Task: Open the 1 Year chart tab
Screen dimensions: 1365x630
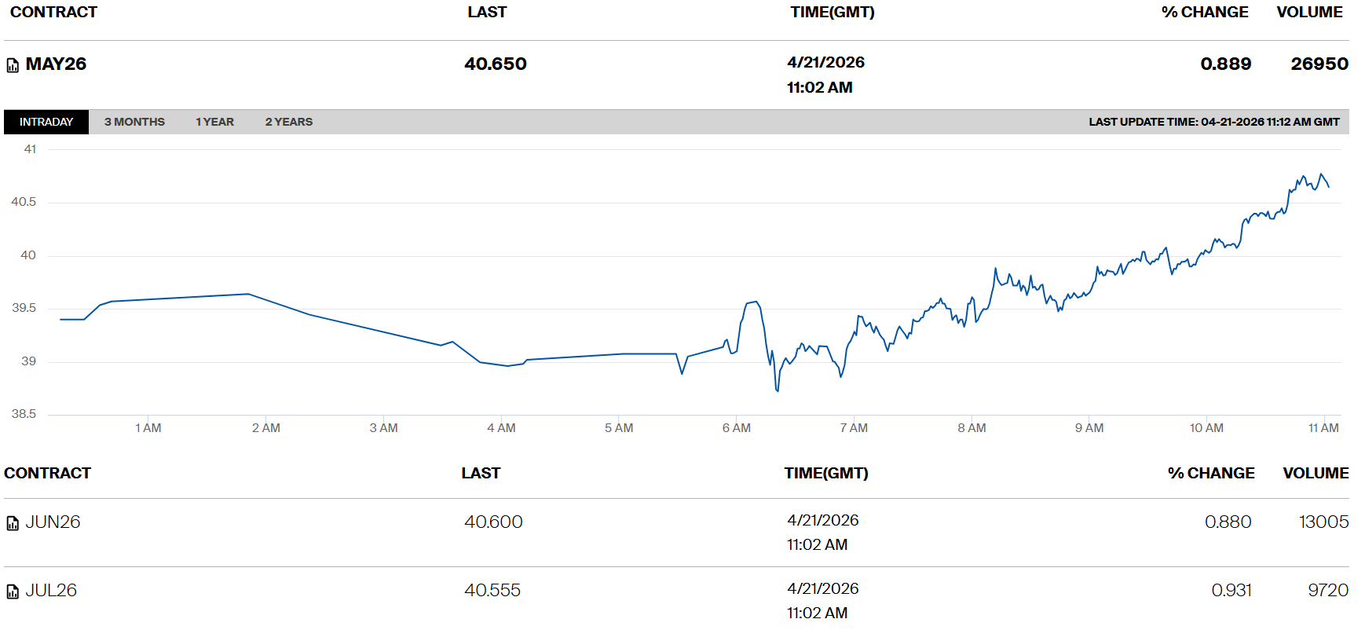Action: pos(214,122)
